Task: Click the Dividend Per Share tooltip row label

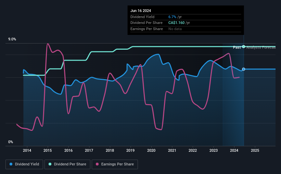Action: [x=146, y=23]
